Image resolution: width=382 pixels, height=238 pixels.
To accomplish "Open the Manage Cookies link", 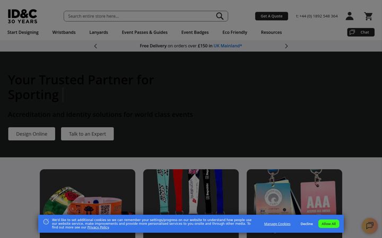I will coord(277,224).
